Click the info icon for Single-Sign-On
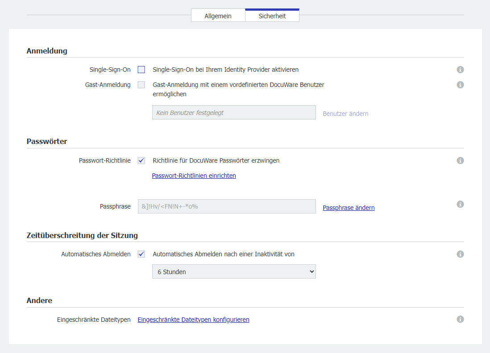 460,70
